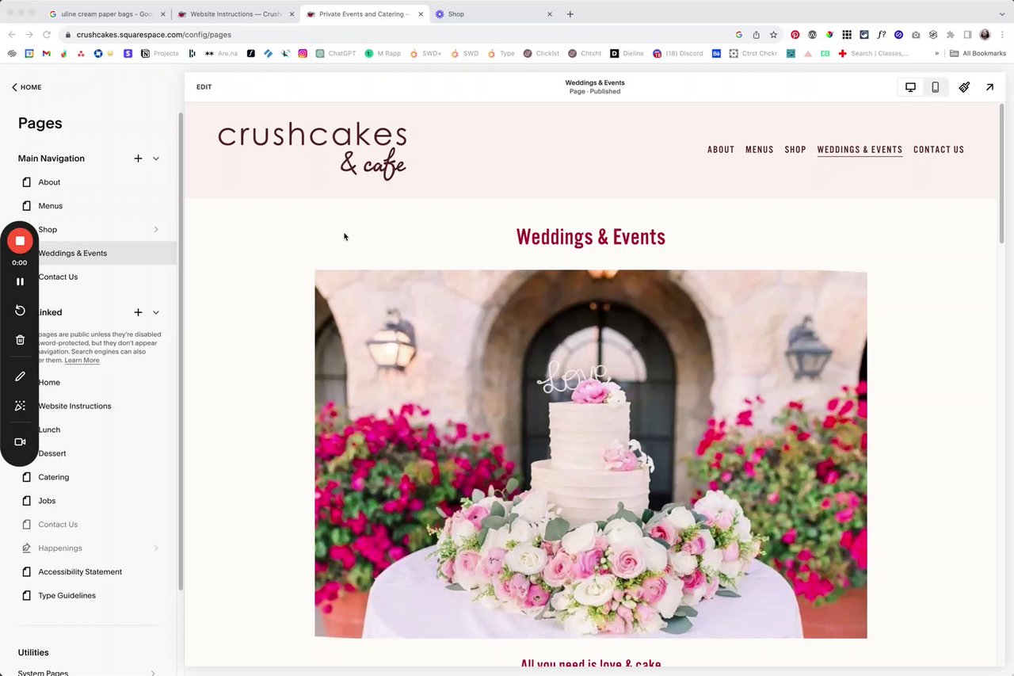The image size is (1014, 676).
Task: Click the Learn More link
Action: [82, 361]
